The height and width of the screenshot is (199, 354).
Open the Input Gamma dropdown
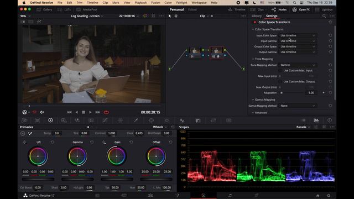tap(298, 41)
